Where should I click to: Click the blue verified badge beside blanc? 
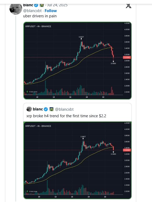click(x=36, y=5)
